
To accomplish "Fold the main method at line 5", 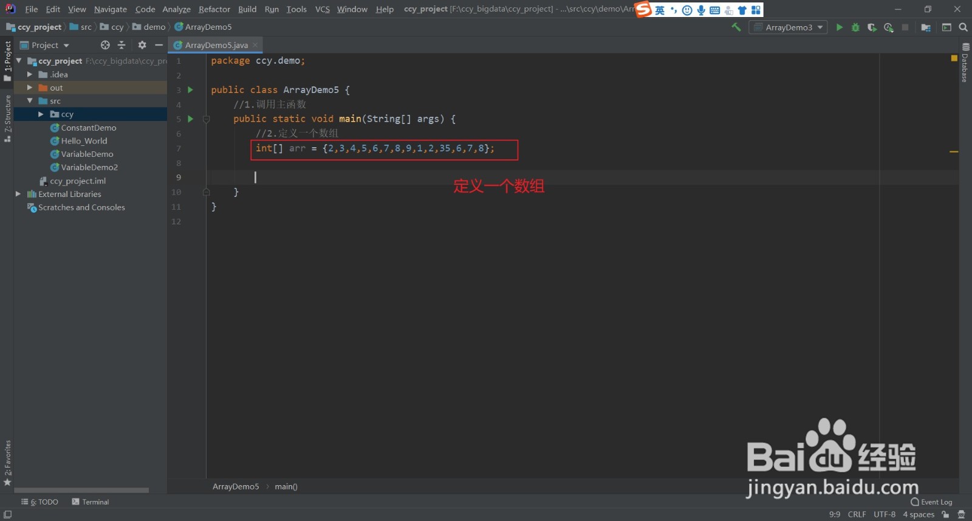I will point(206,119).
